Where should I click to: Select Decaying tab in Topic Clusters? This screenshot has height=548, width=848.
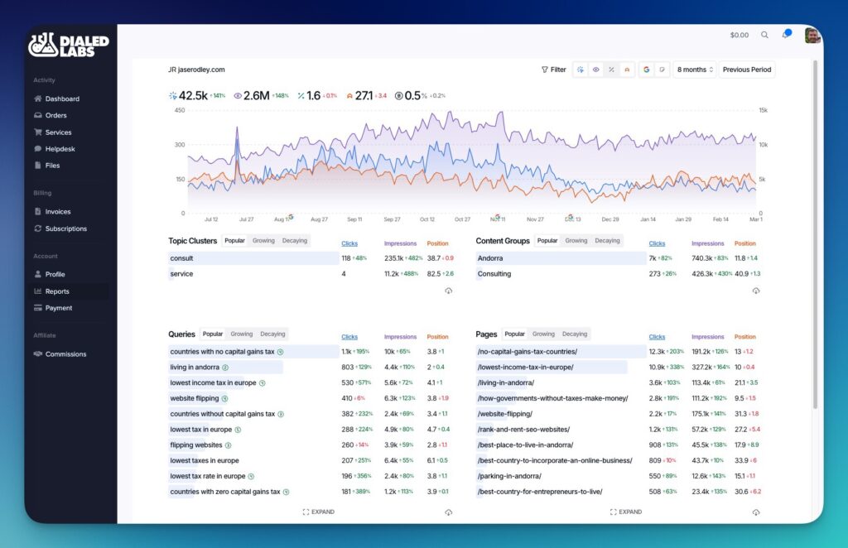coord(295,241)
